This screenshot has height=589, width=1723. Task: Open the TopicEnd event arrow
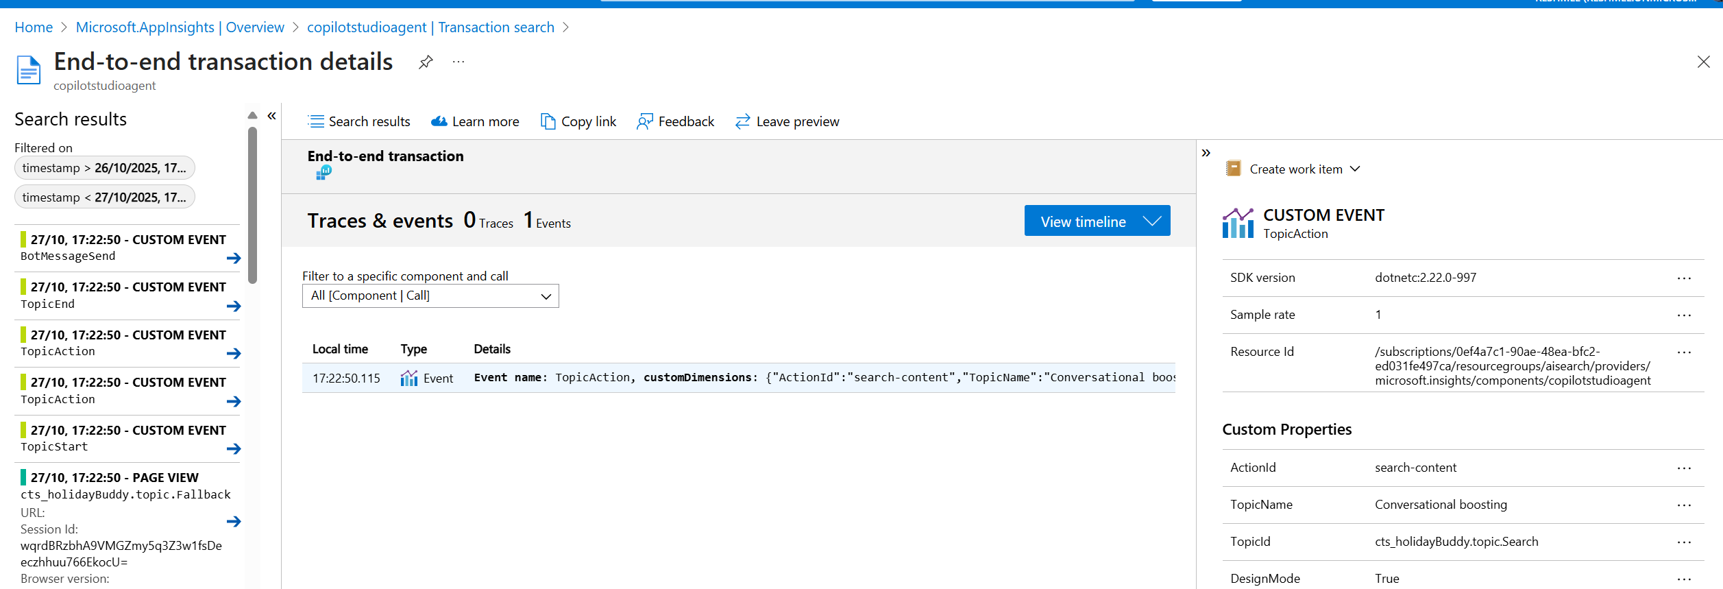tap(234, 306)
